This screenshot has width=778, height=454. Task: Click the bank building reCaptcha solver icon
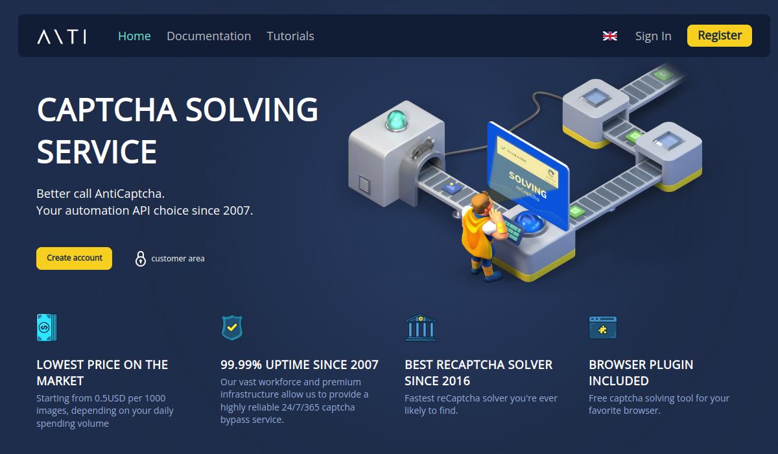421,328
